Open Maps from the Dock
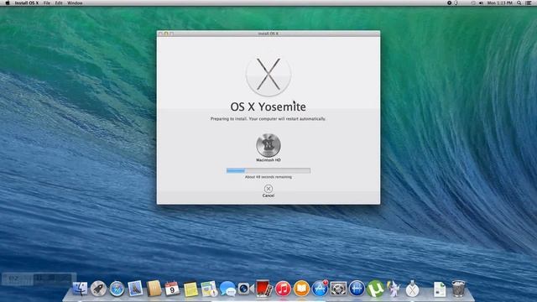 [209, 289]
